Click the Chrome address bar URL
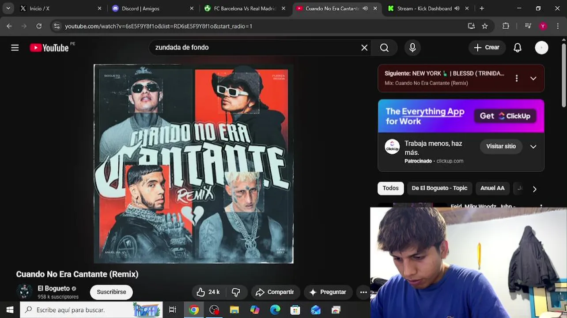The height and width of the screenshot is (318, 567). [x=159, y=26]
